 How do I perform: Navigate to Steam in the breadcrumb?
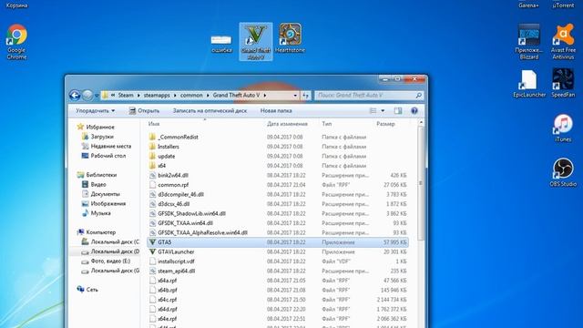(126, 95)
